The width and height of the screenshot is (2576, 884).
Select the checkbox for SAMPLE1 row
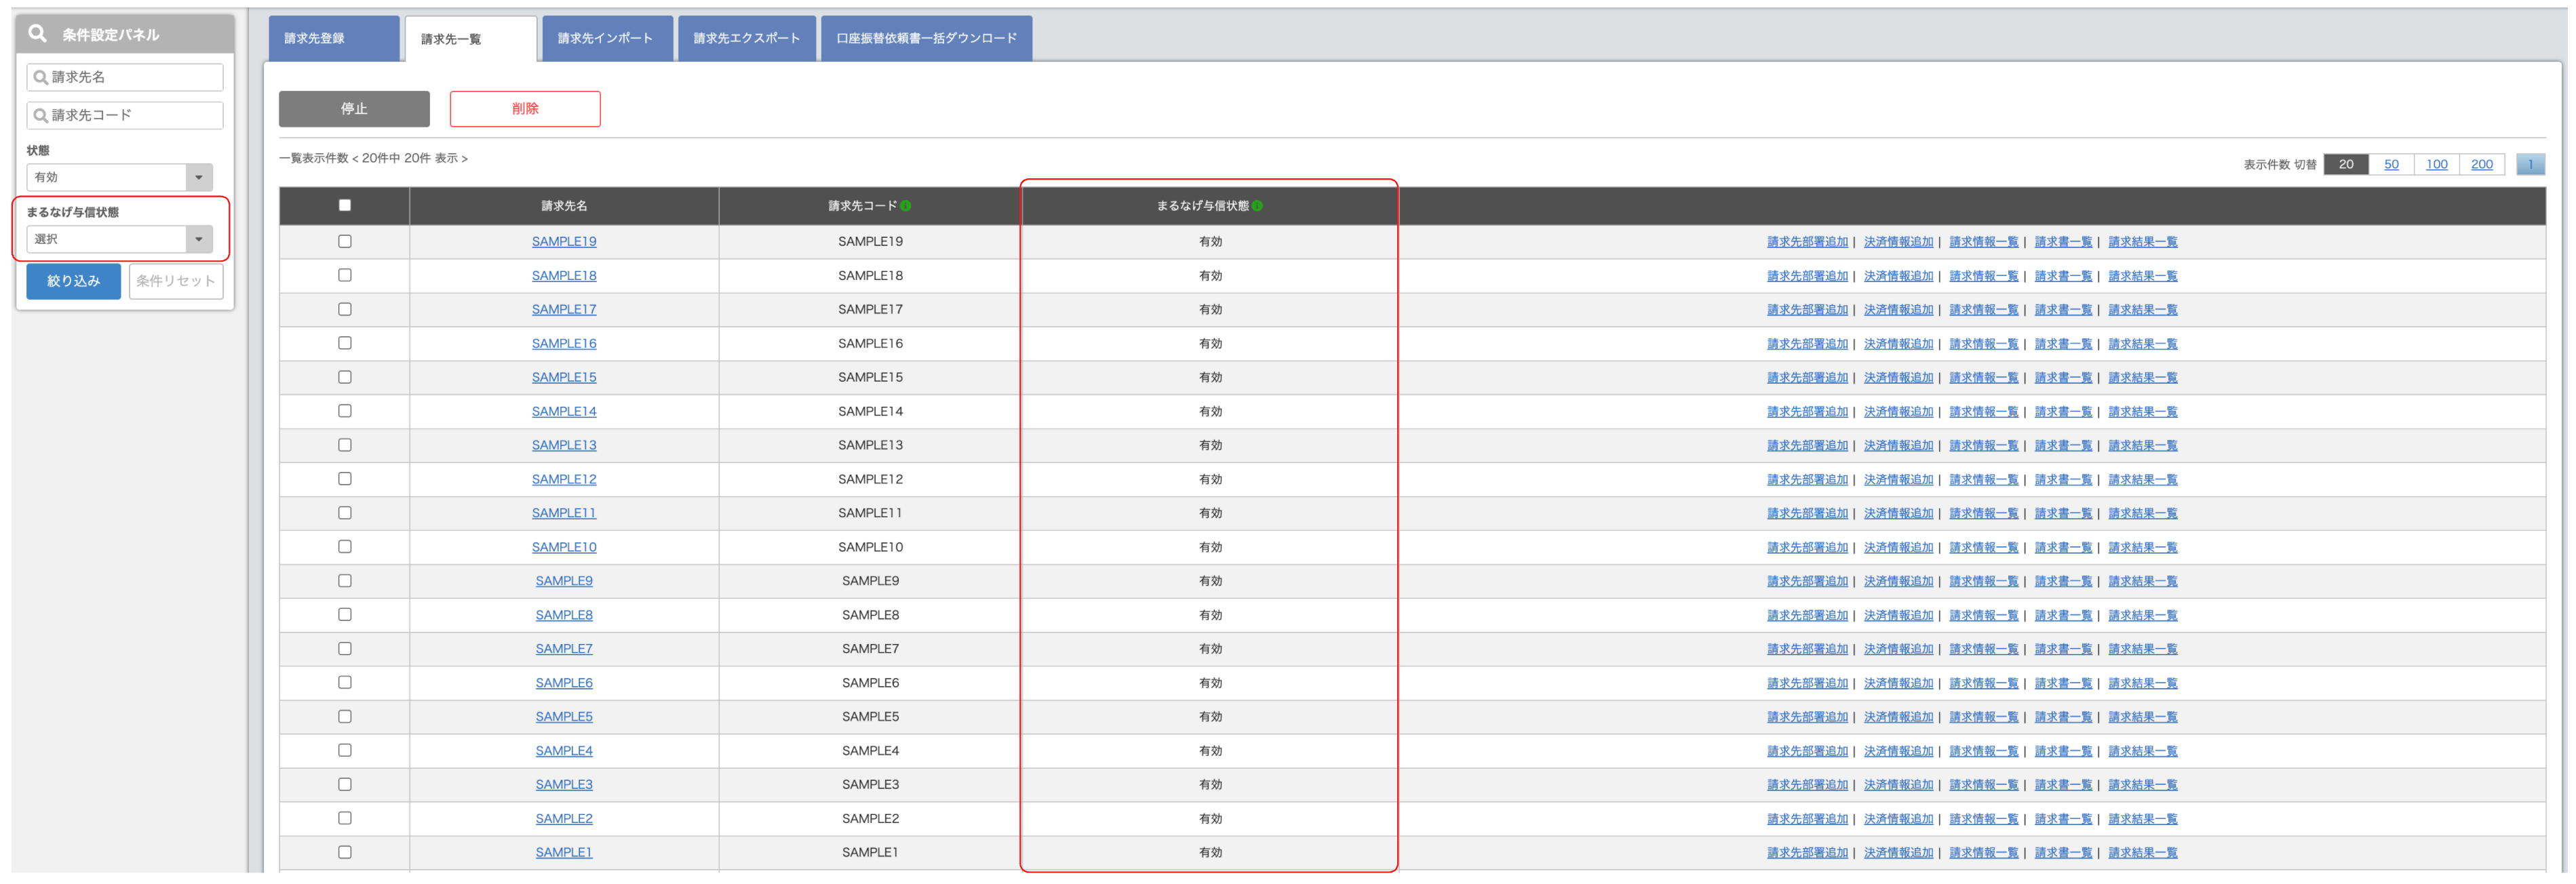click(x=345, y=852)
